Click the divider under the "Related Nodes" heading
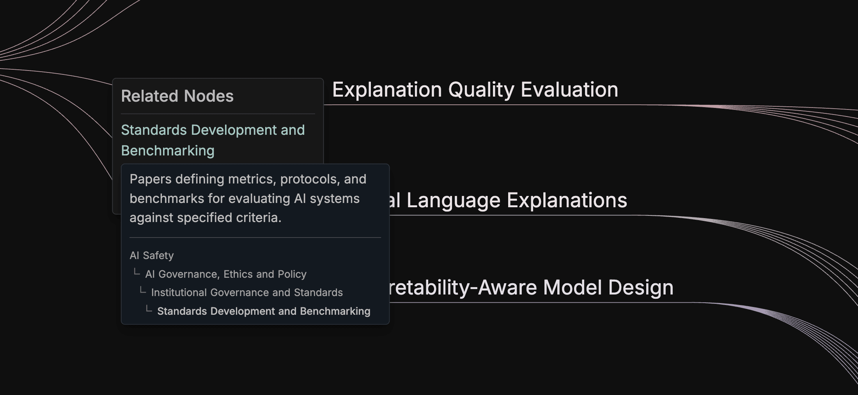This screenshot has height=395, width=858. 218,114
